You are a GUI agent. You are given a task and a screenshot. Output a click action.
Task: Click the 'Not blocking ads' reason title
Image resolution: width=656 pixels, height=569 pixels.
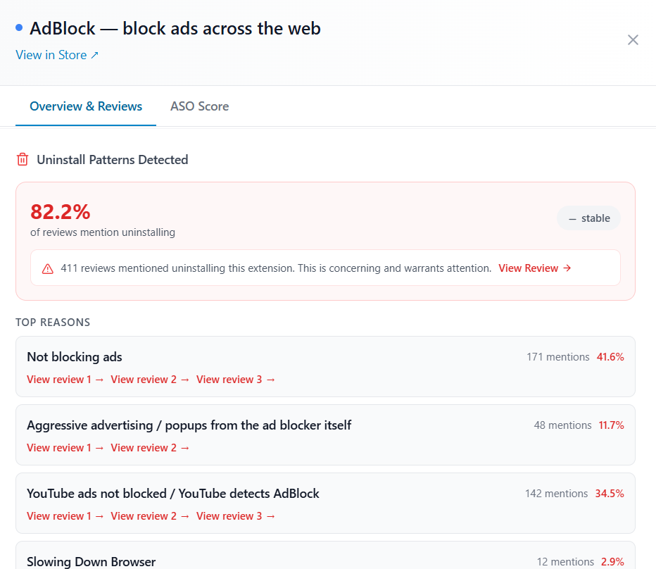coord(75,357)
